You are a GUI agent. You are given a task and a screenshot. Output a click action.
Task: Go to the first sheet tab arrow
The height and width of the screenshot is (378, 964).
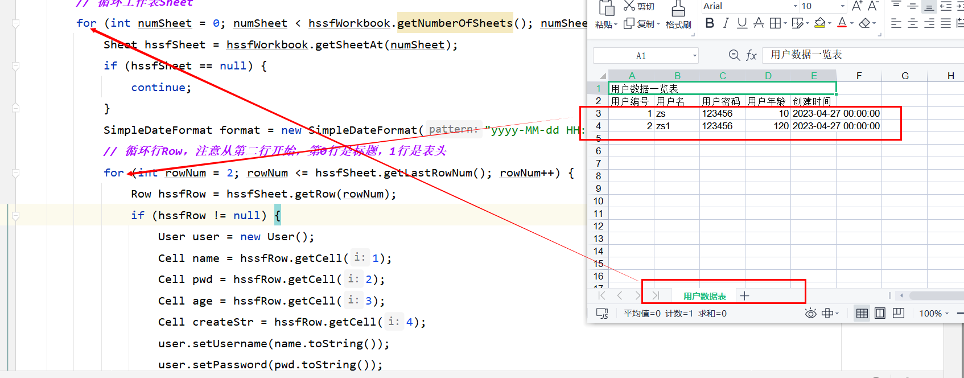click(x=602, y=295)
